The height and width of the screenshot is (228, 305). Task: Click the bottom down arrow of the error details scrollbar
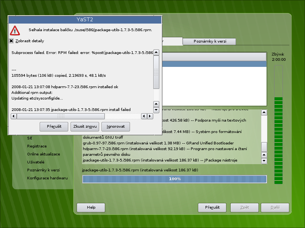[x=156, y=110]
